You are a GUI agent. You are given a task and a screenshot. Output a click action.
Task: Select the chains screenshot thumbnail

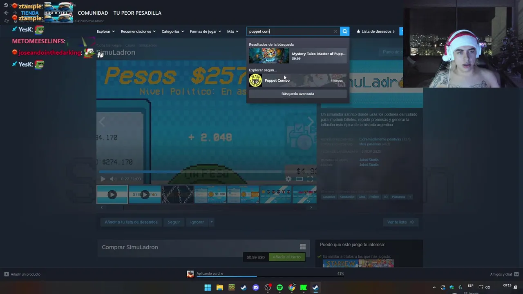[x=177, y=195]
